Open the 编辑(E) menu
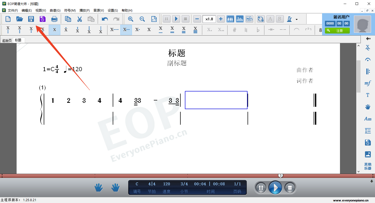Screen dimensions: 375x203 coord(27,11)
